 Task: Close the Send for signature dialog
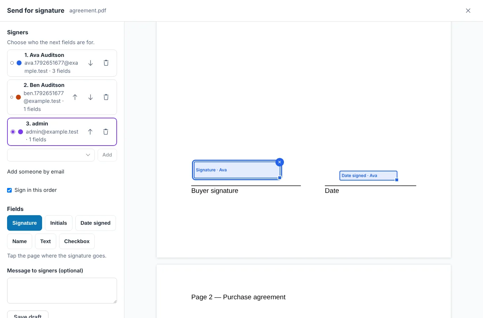pyautogui.click(x=468, y=11)
